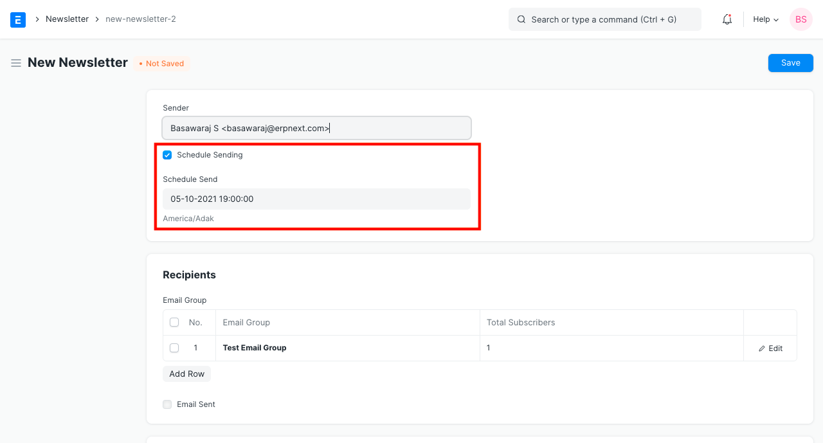Disable the Schedule Sending checkbox
This screenshot has width=823, height=443.
click(x=167, y=154)
